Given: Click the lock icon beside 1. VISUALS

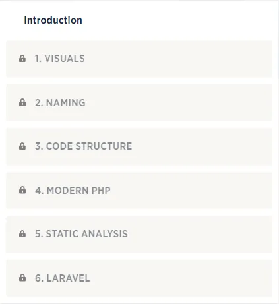Looking at the screenshot, I should click(22, 59).
